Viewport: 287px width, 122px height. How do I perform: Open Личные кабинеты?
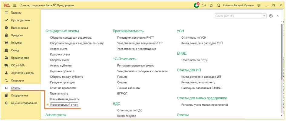point(129,88)
